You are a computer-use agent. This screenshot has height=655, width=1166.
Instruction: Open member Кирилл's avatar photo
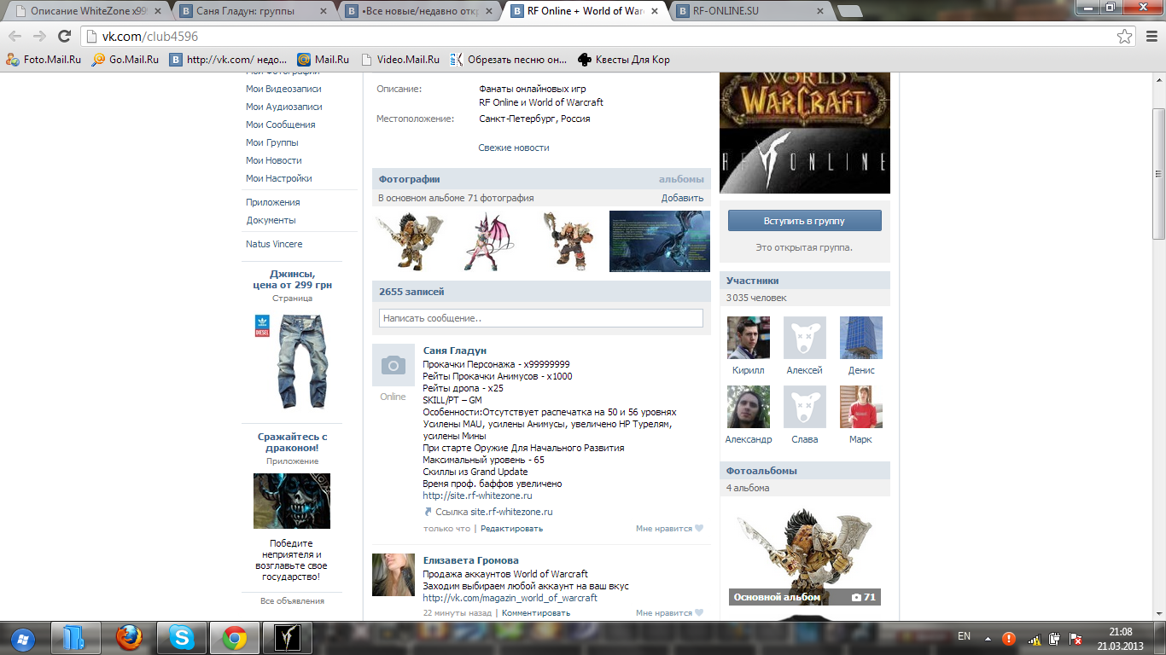click(749, 338)
